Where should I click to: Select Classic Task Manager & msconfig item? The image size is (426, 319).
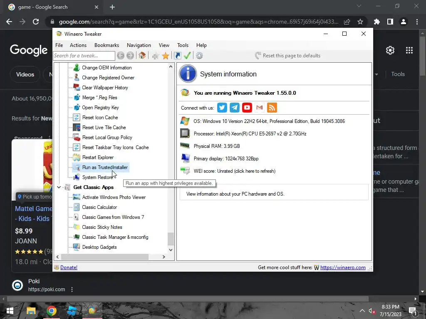tap(115, 237)
